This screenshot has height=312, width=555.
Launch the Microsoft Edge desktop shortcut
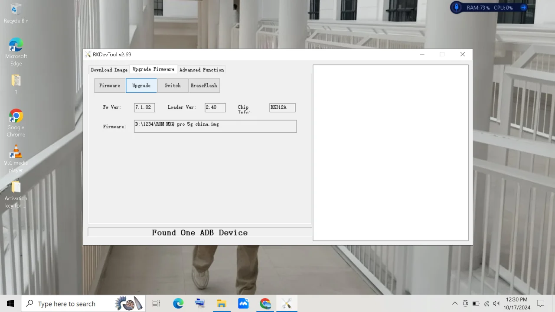coord(16,52)
